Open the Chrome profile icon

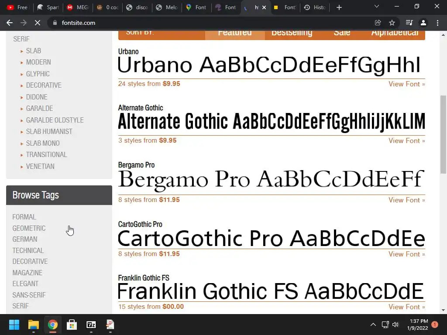coord(423,23)
